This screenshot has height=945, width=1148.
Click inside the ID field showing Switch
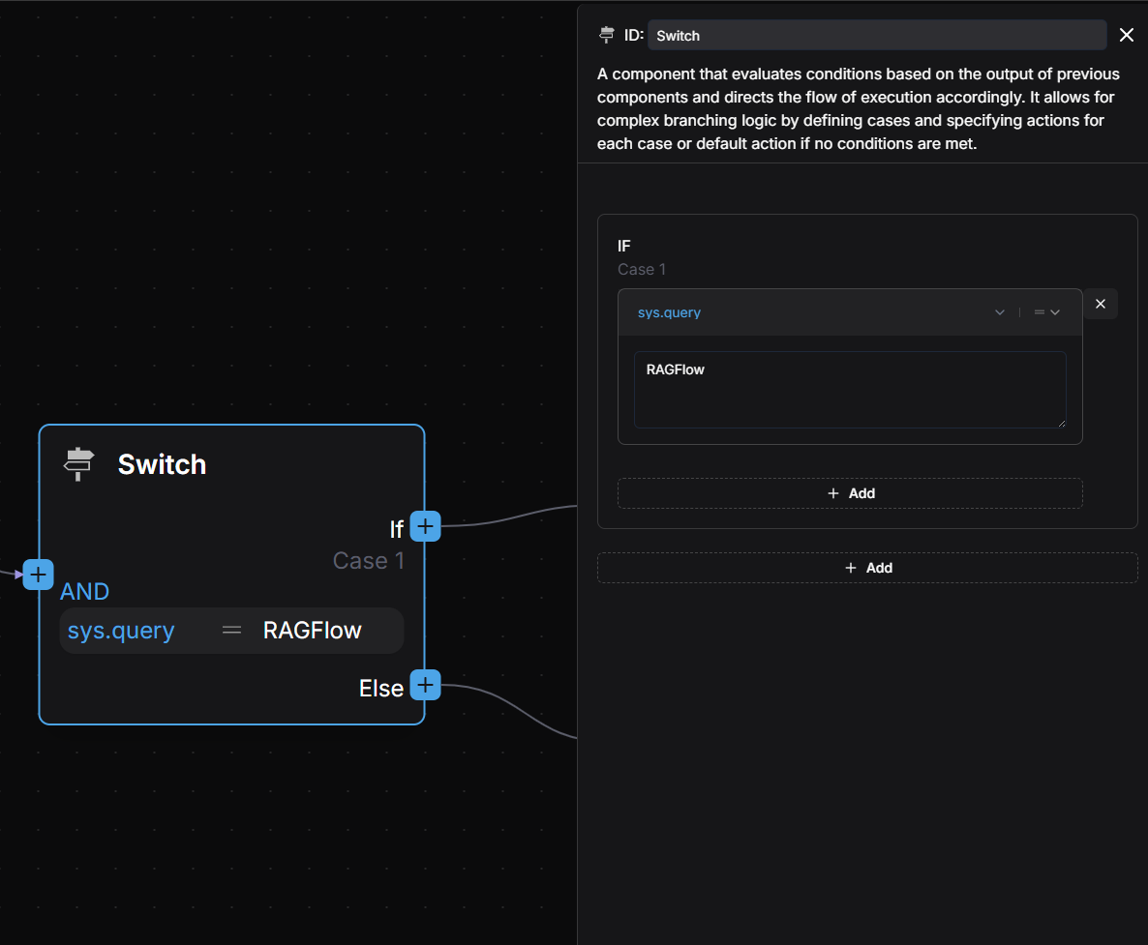tap(876, 35)
